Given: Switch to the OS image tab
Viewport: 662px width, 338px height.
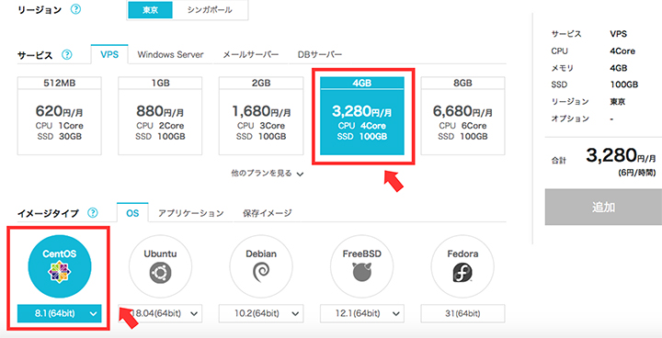Looking at the screenshot, I should click(132, 213).
